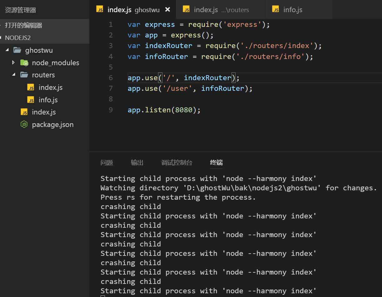Close the index.js ghostwu editor tab

pos(168,9)
